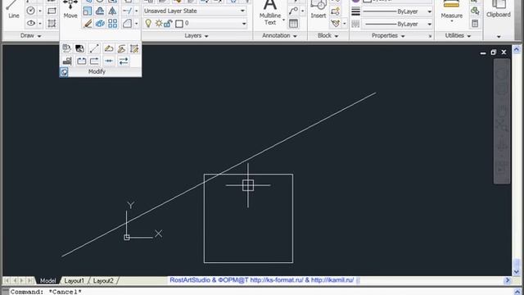
Task: Open the Multiline Text tool
Action: coord(270,13)
